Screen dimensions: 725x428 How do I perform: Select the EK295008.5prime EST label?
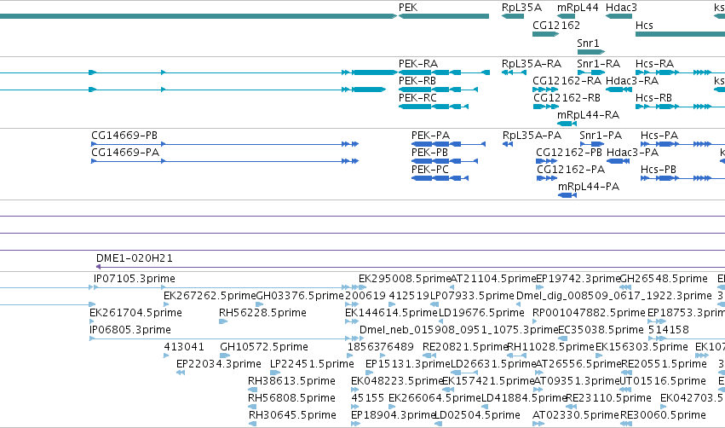point(405,279)
